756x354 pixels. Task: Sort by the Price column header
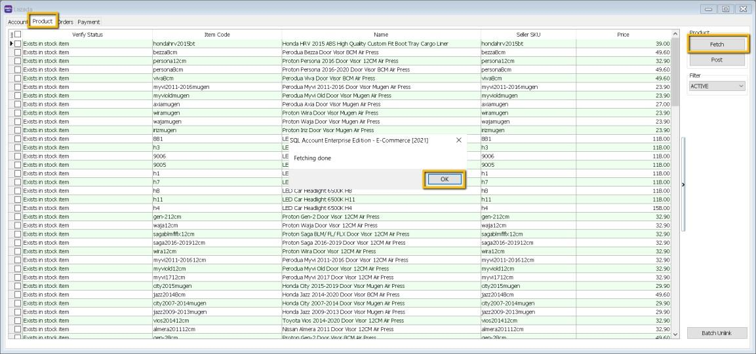622,34
